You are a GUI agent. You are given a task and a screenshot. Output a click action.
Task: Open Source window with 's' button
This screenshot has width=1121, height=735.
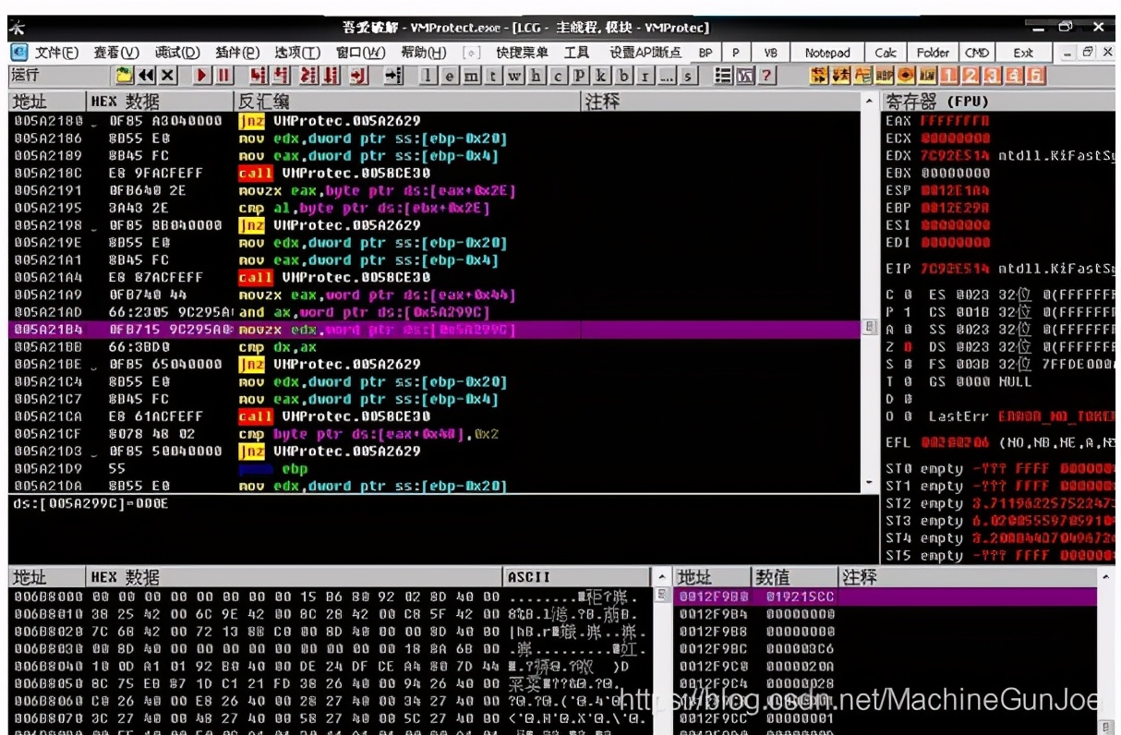(688, 76)
